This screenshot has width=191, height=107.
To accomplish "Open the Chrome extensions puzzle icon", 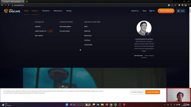I will (179, 5).
